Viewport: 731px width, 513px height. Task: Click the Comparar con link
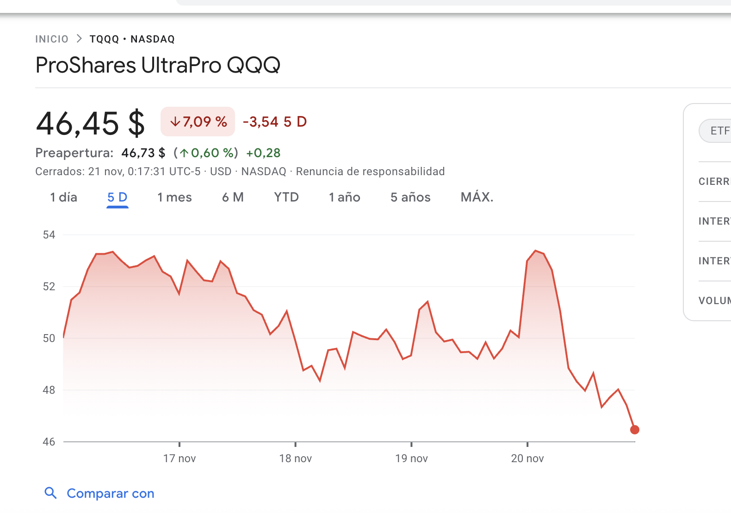(111, 494)
